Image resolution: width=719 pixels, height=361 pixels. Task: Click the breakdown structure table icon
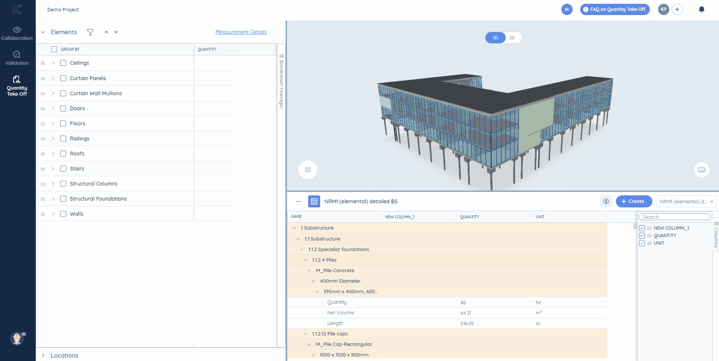click(x=314, y=201)
